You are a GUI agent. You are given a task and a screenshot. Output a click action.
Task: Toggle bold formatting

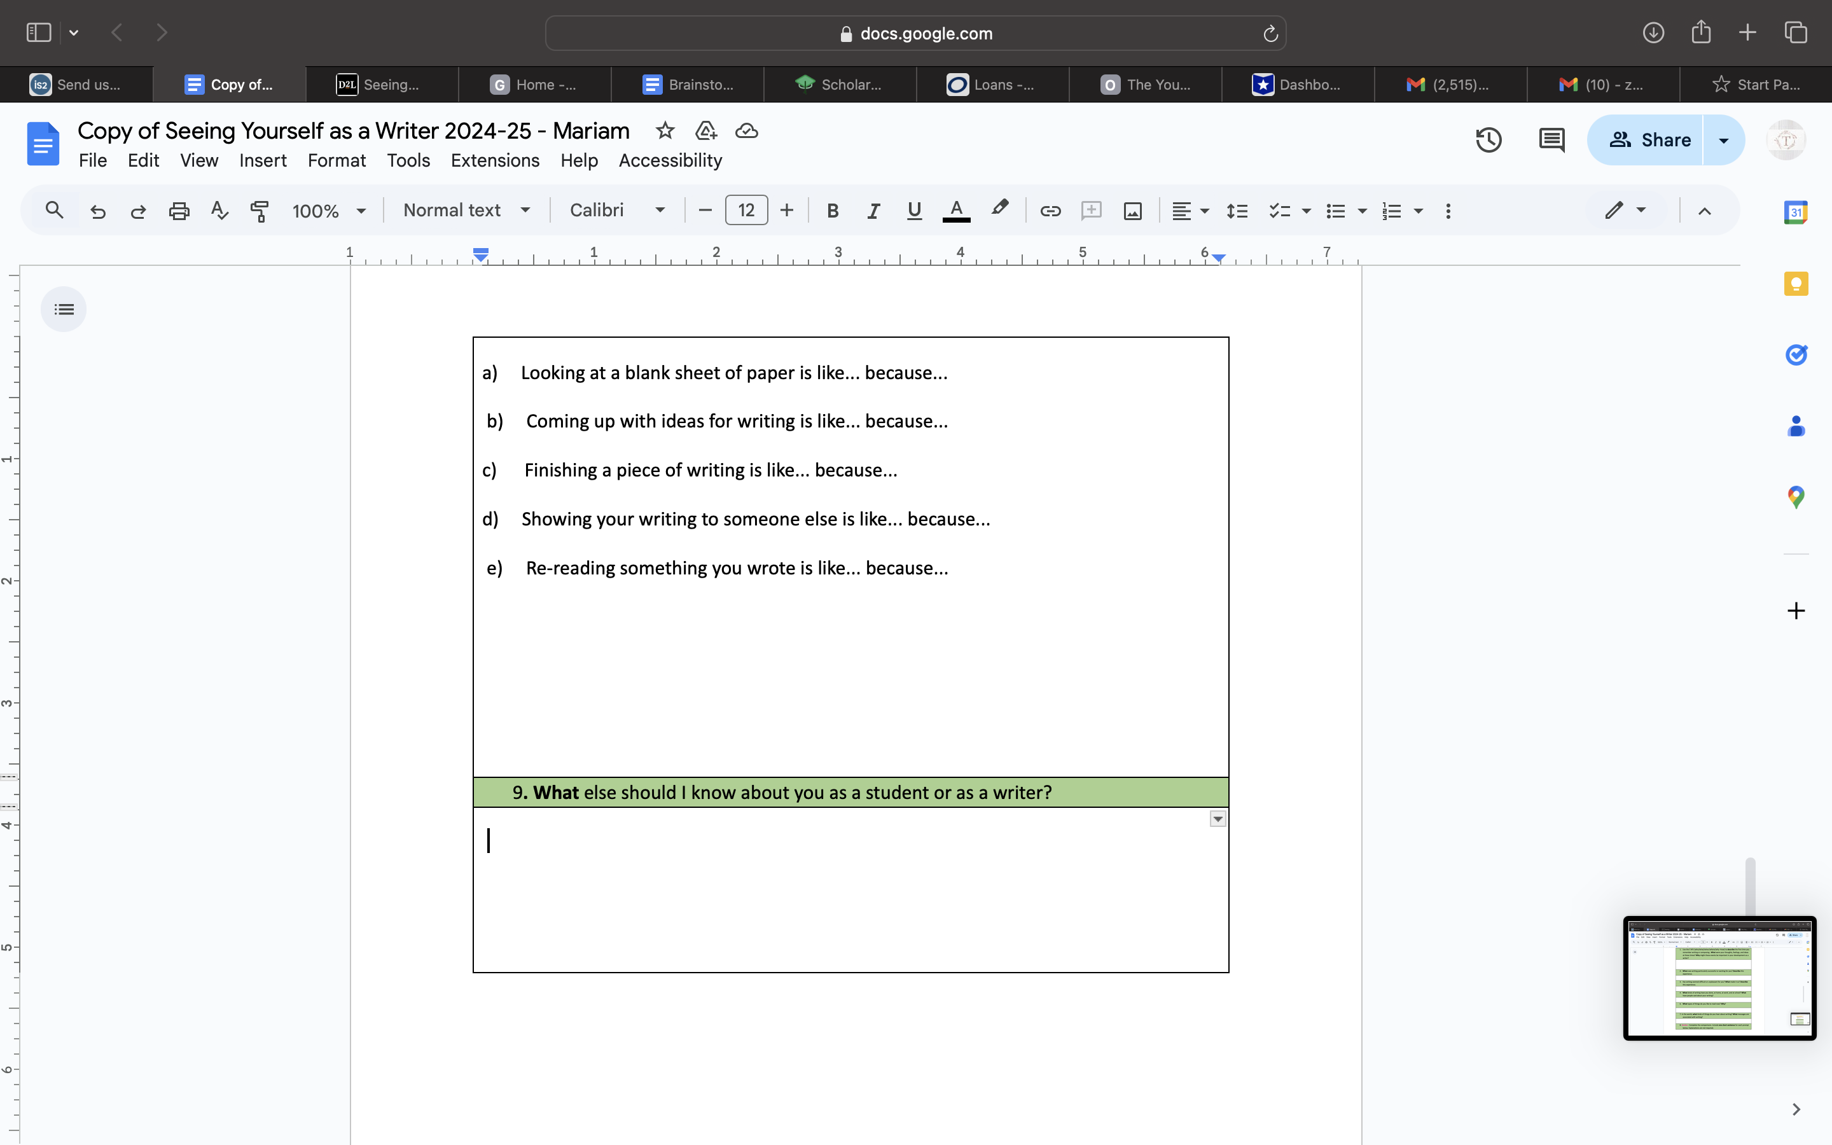click(833, 211)
